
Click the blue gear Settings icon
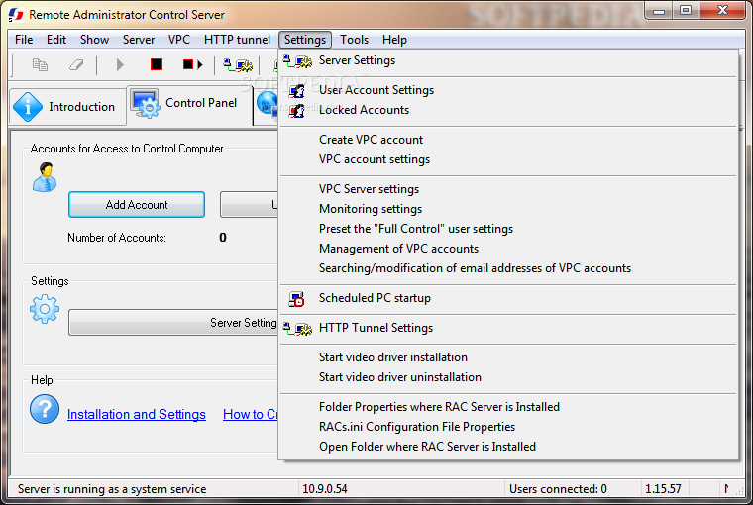tap(45, 309)
